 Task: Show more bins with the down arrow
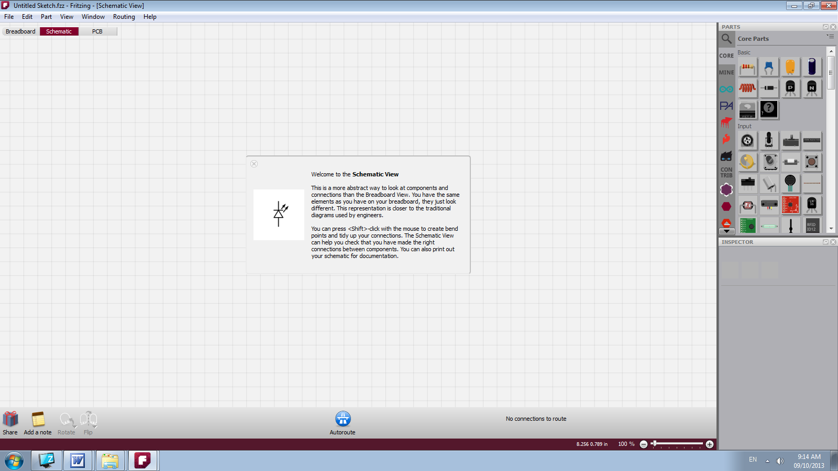click(x=726, y=231)
